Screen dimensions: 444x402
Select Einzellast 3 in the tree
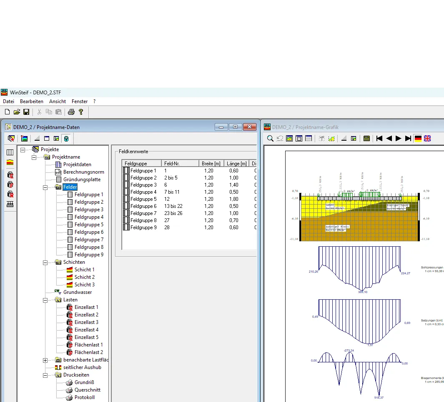pos(86,322)
